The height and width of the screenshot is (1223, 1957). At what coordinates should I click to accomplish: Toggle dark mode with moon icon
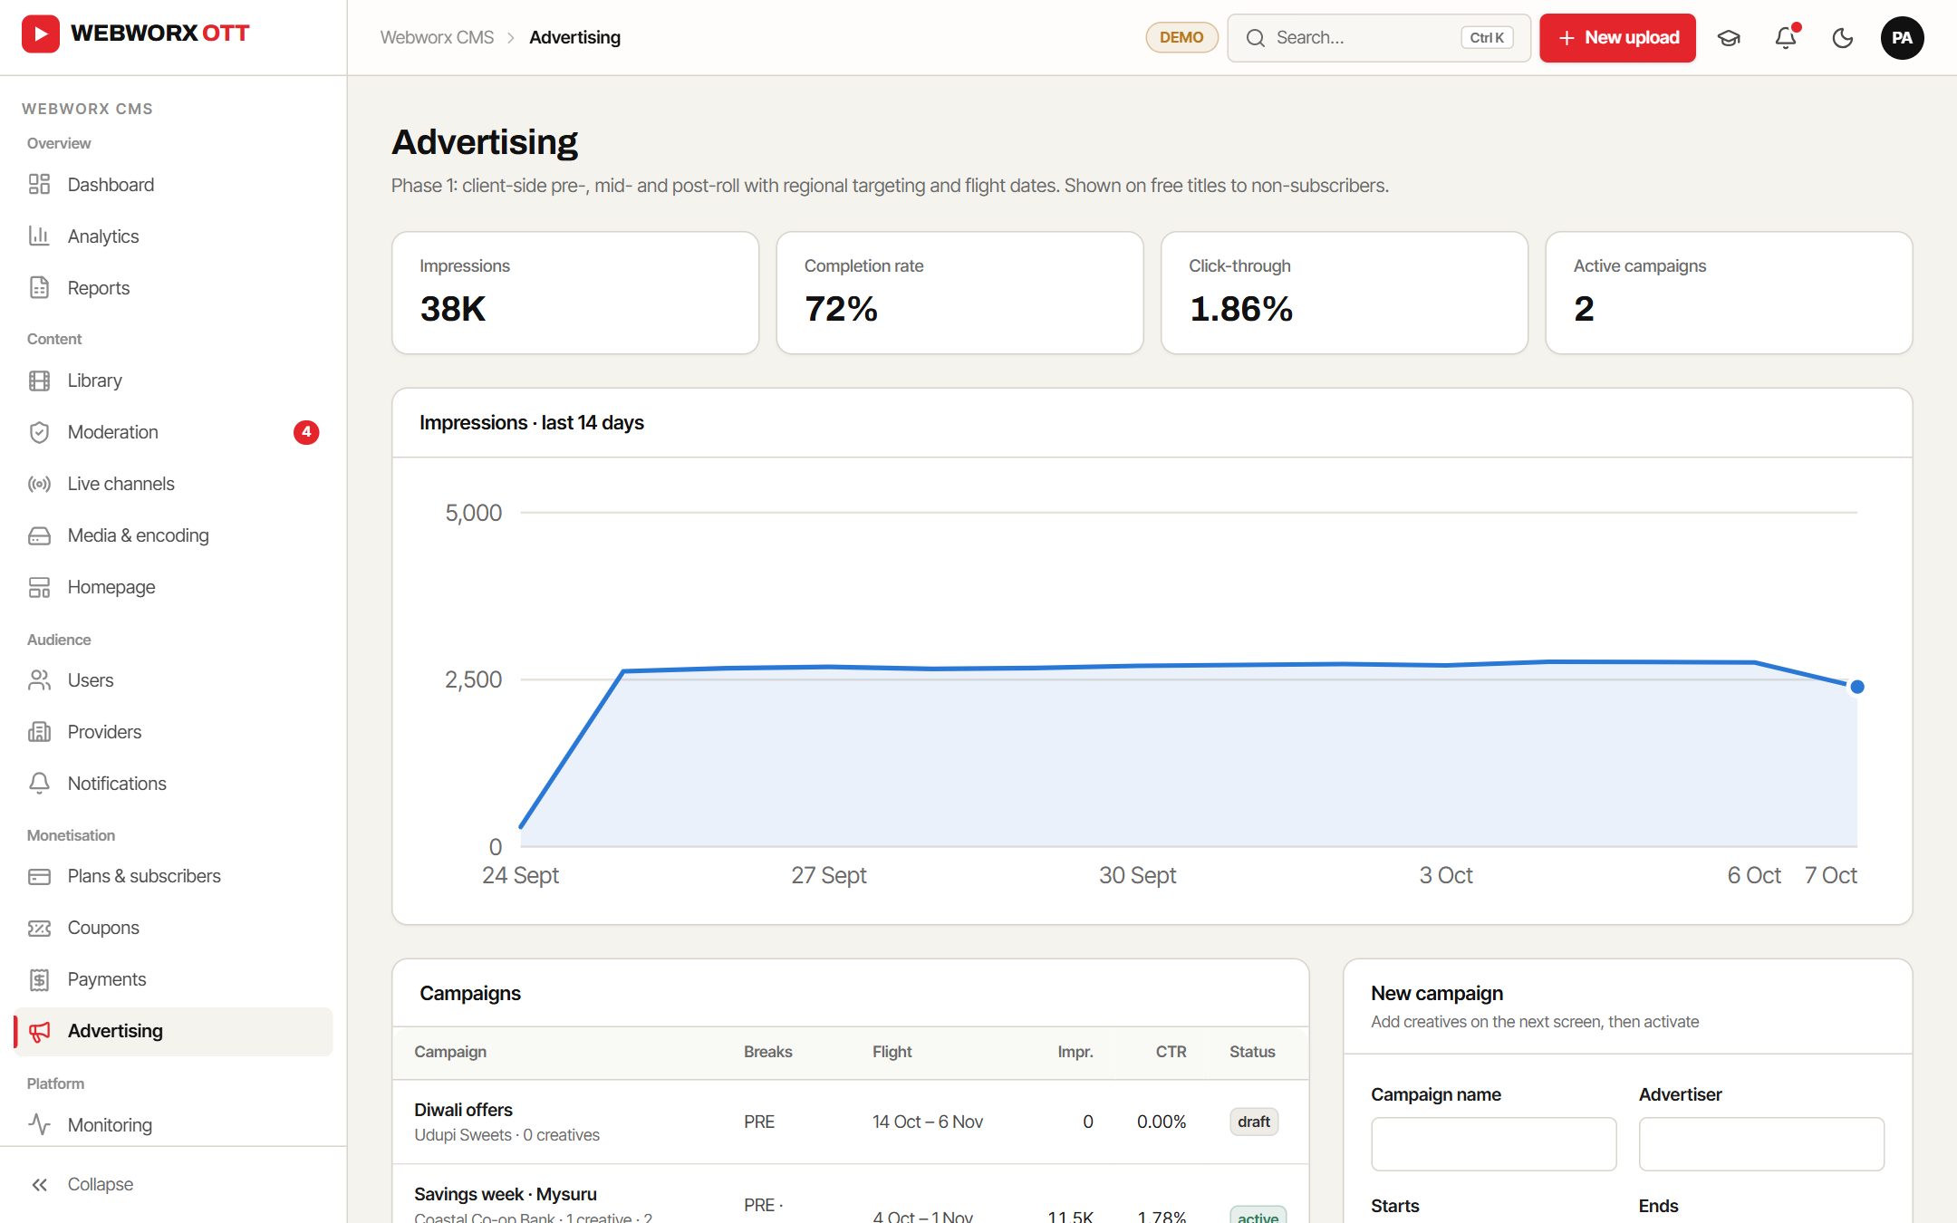tap(1843, 38)
